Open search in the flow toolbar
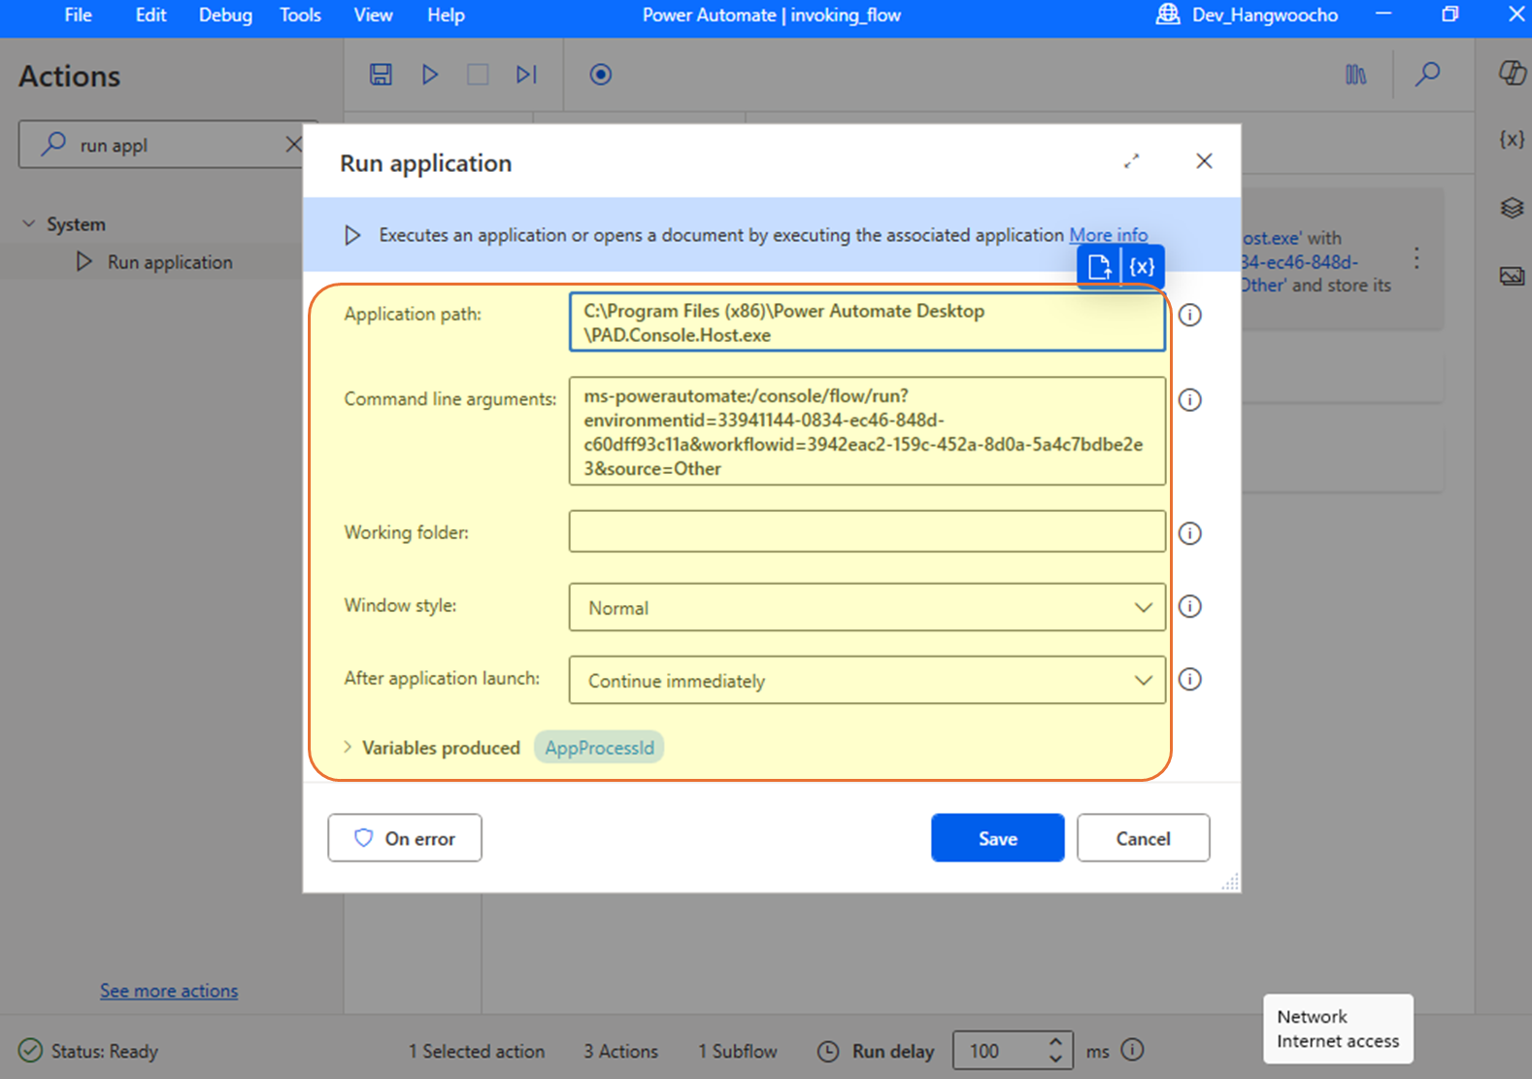This screenshot has width=1532, height=1079. coord(1427,75)
